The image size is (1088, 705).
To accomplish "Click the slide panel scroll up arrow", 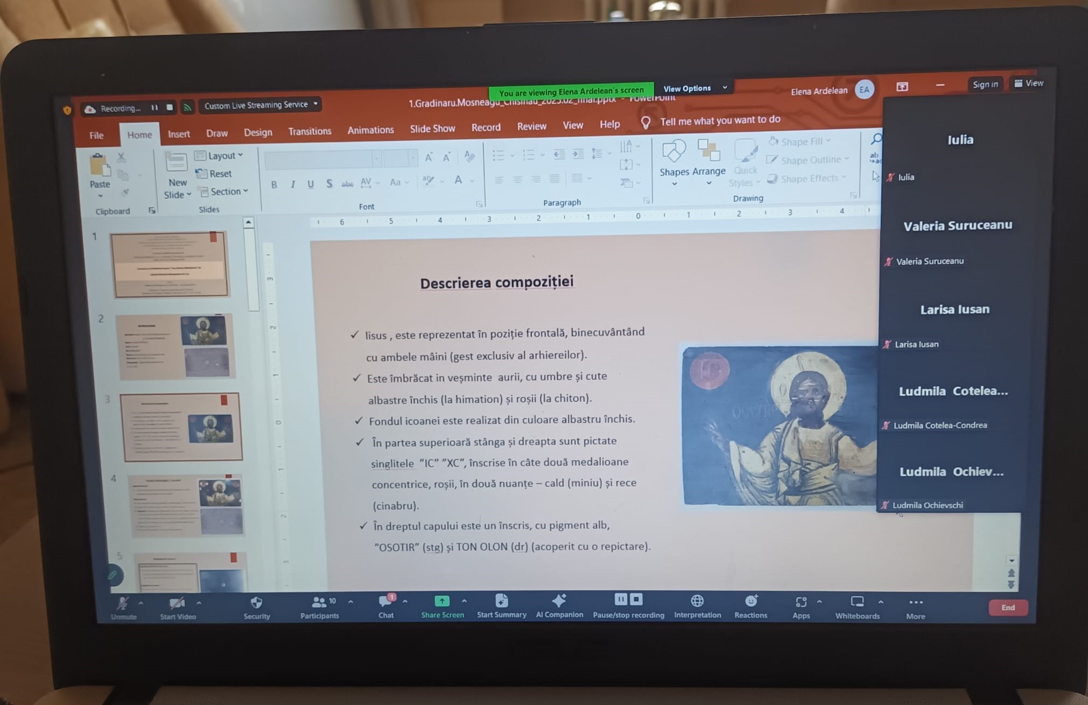I will (248, 222).
